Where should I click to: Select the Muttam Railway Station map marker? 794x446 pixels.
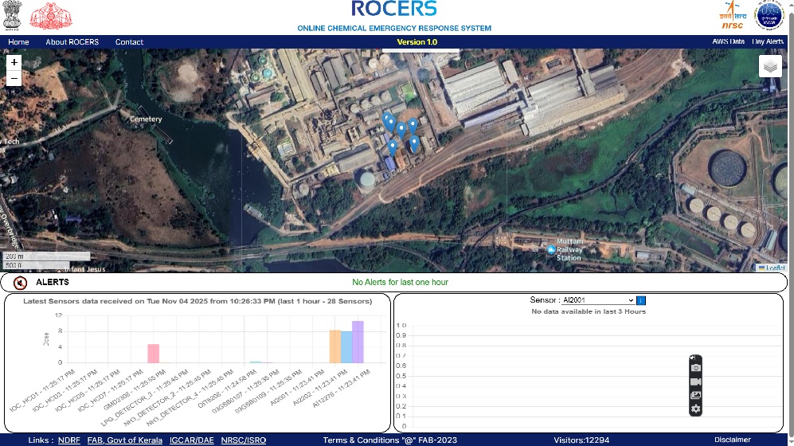551,249
